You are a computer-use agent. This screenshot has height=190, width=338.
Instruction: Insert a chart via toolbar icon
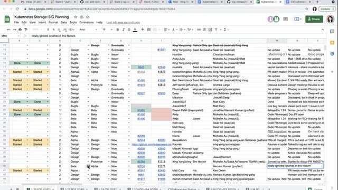pyautogui.click(x=210, y=30)
